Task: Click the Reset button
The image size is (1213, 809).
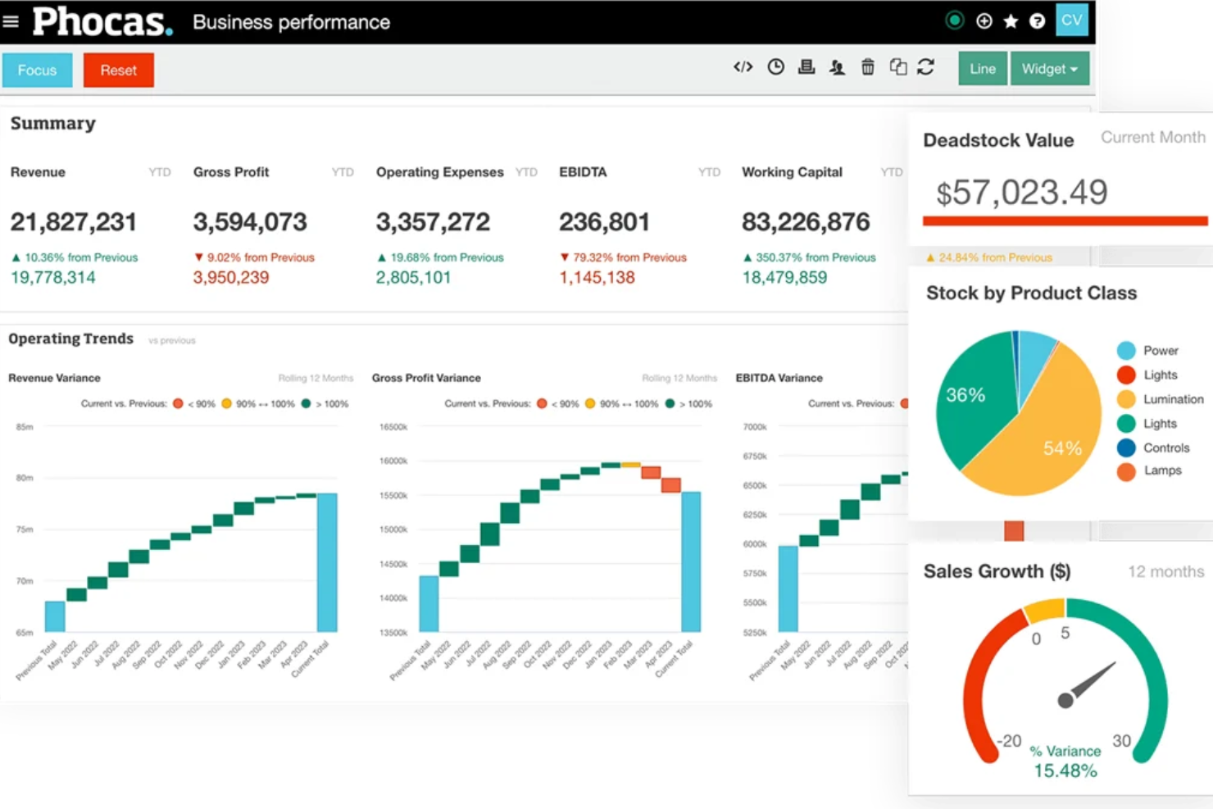Action: [118, 70]
